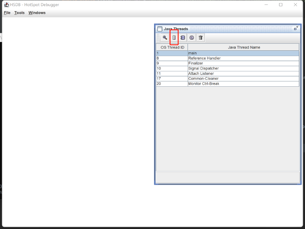Click the Inspect Thread magnifier icon
Image resolution: width=305 pixels, height=229 pixels.
tap(165, 38)
